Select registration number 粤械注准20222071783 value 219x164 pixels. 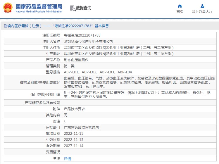point(82,35)
